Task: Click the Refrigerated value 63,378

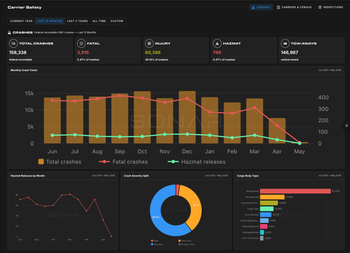Action: [x=335, y=191]
